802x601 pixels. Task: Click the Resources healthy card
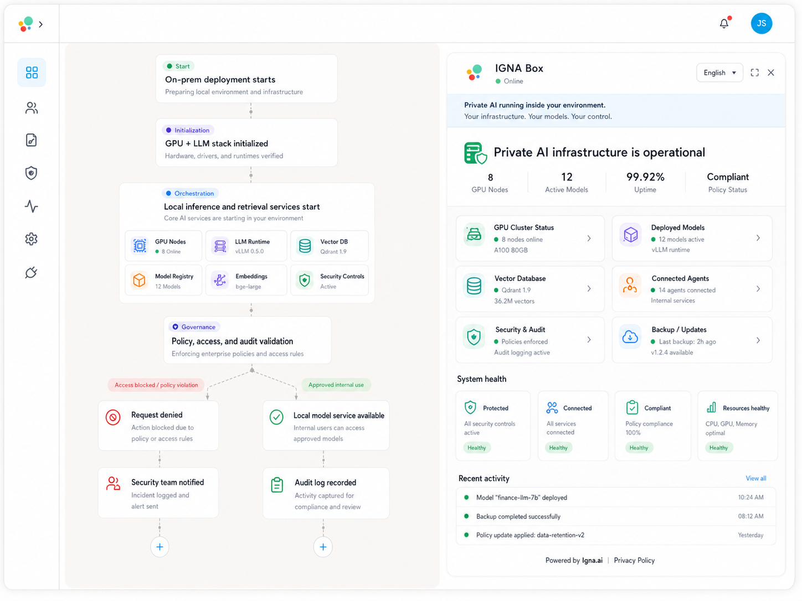click(738, 426)
